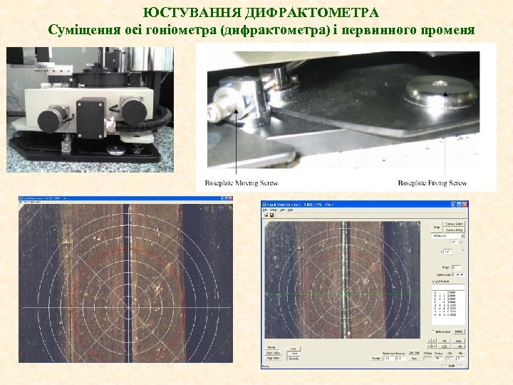513x385 pixels.
Task: Click the Phi input field
Action: click(460, 359)
